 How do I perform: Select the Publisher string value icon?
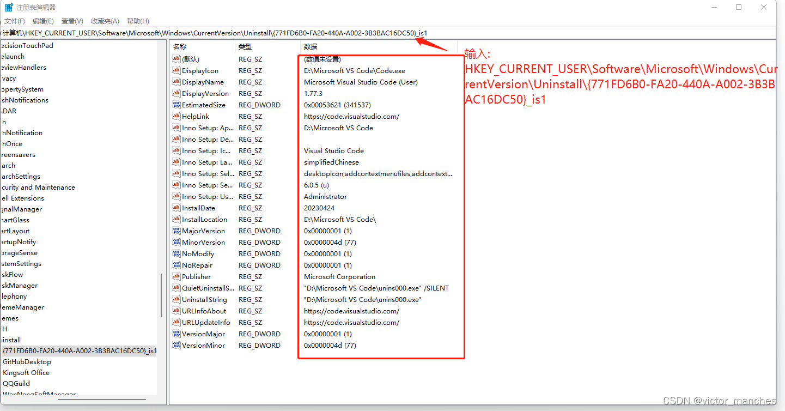pyautogui.click(x=177, y=276)
